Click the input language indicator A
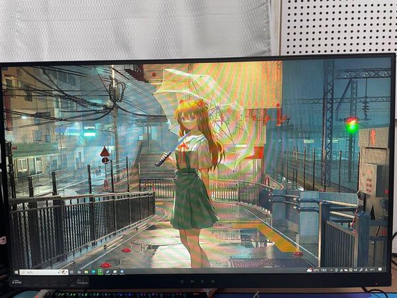Image resolution: width=397 pixels, height=298 pixels. [367, 270]
